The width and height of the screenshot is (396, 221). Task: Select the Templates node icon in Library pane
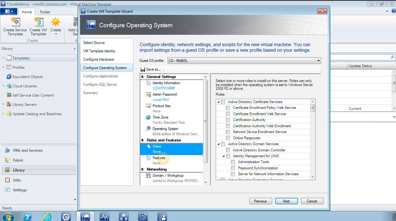pos(9,58)
